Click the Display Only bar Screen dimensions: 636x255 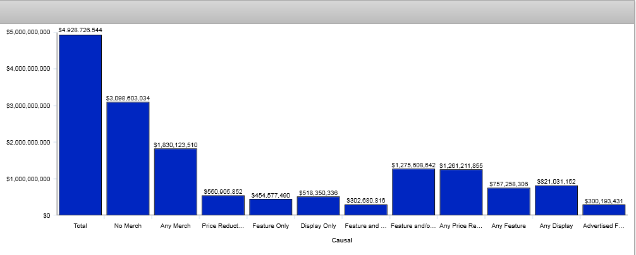(318, 206)
